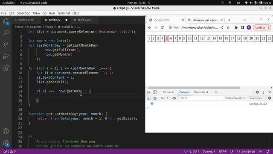Toggle the browser side panel icon
Screen dimensions: 273x154
[242, 27]
